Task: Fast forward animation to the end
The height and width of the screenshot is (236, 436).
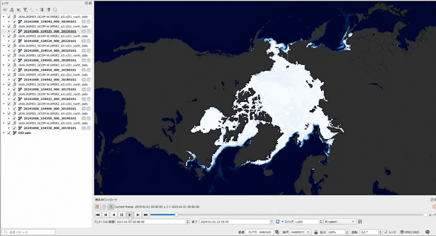Action: pos(146,215)
